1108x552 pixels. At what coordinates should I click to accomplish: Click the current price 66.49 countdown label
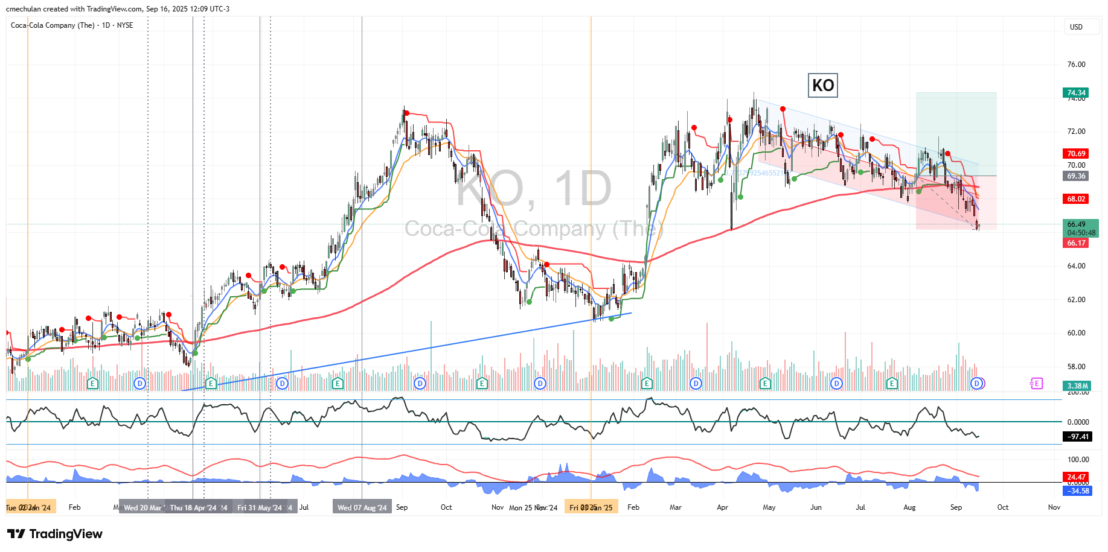(1081, 228)
